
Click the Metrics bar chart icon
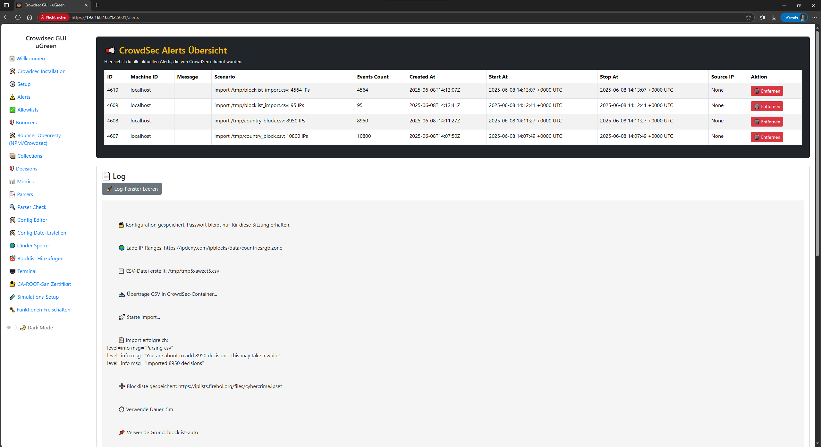tap(12, 181)
